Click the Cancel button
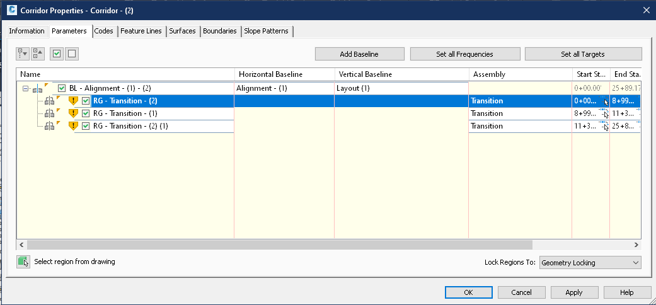This screenshot has width=656, height=305. pos(522,292)
